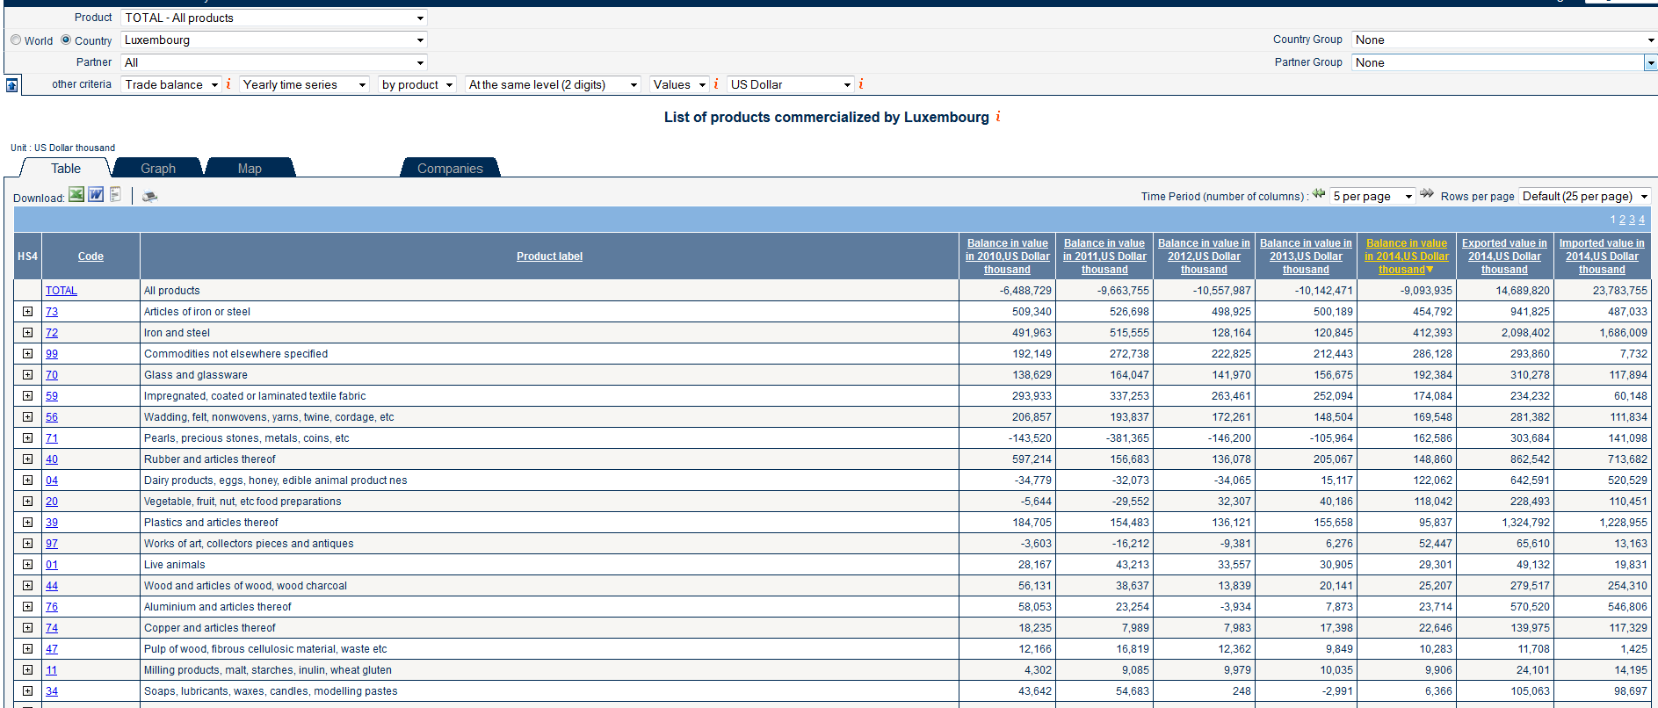Sort by Product label column header
Screen dimensions: 1658x708
point(549,256)
